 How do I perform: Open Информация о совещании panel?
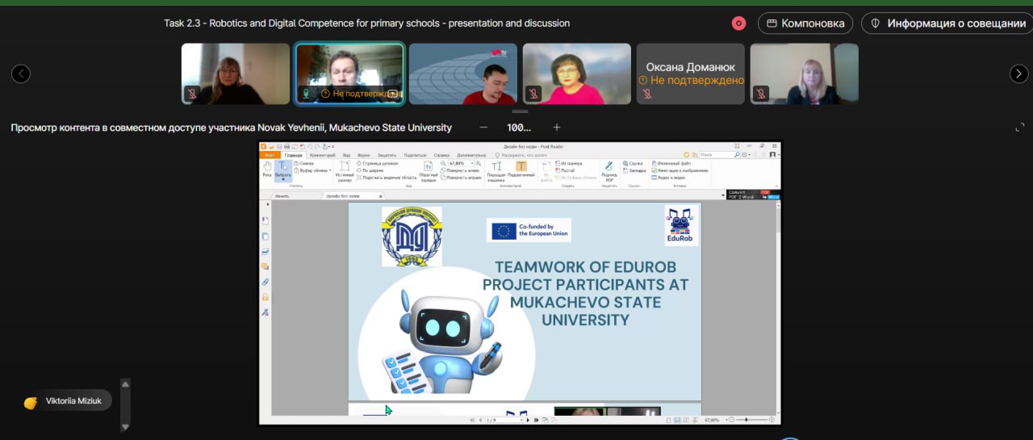947,23
